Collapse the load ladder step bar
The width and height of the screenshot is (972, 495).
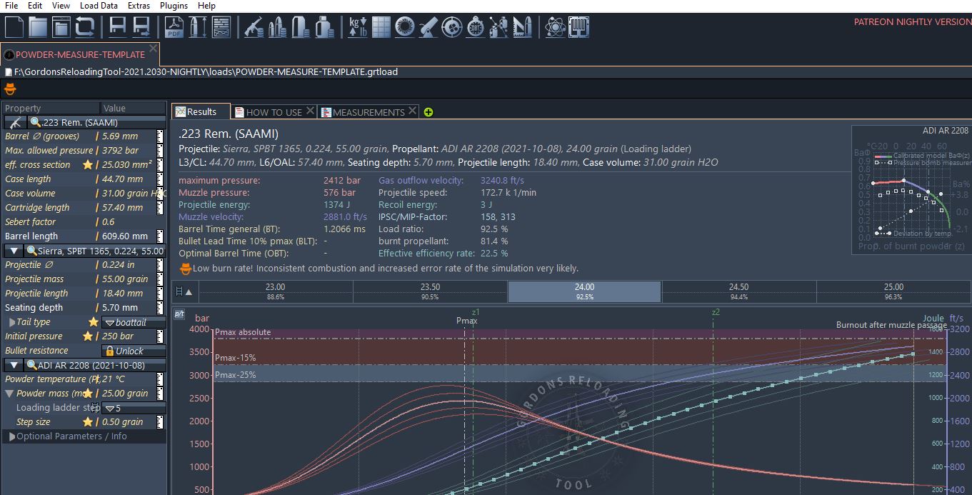(189, 291)
